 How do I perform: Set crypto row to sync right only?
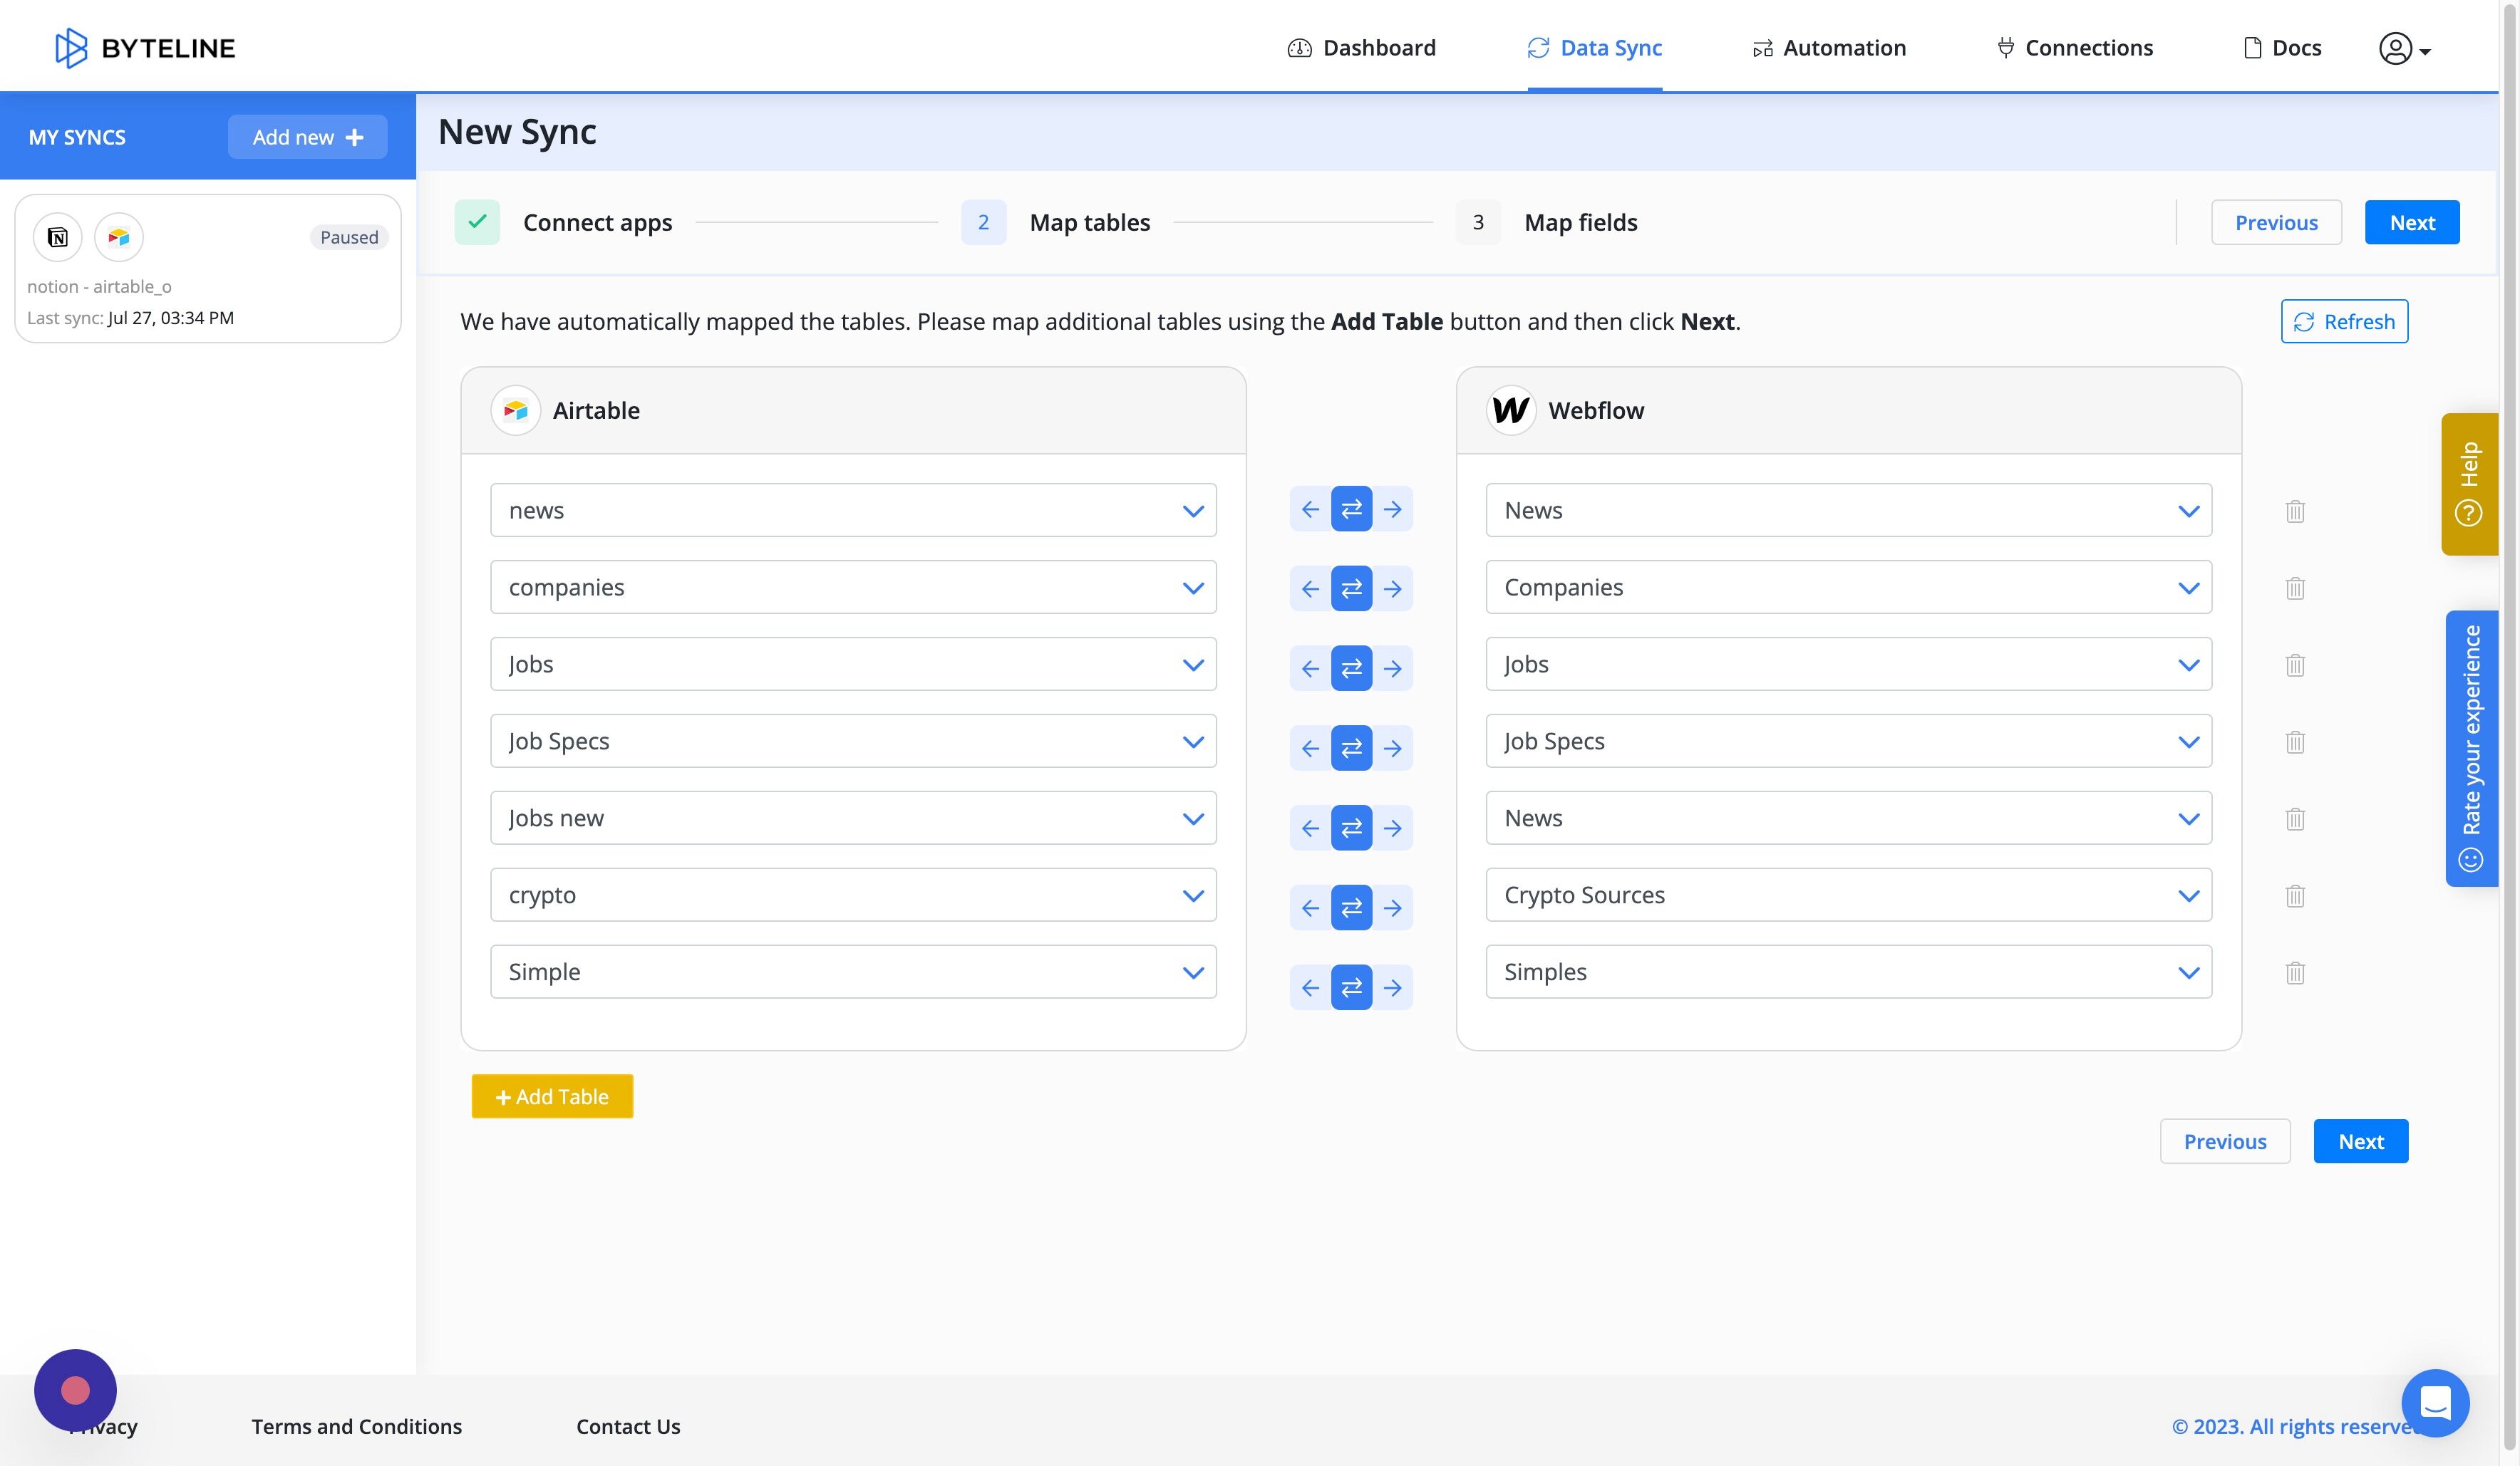1393,908
